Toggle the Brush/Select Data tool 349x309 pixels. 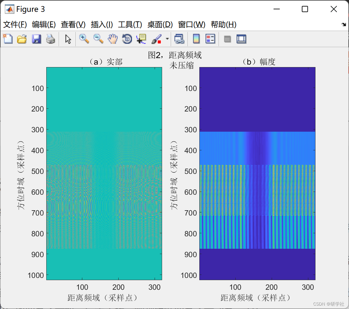(156, 39)
